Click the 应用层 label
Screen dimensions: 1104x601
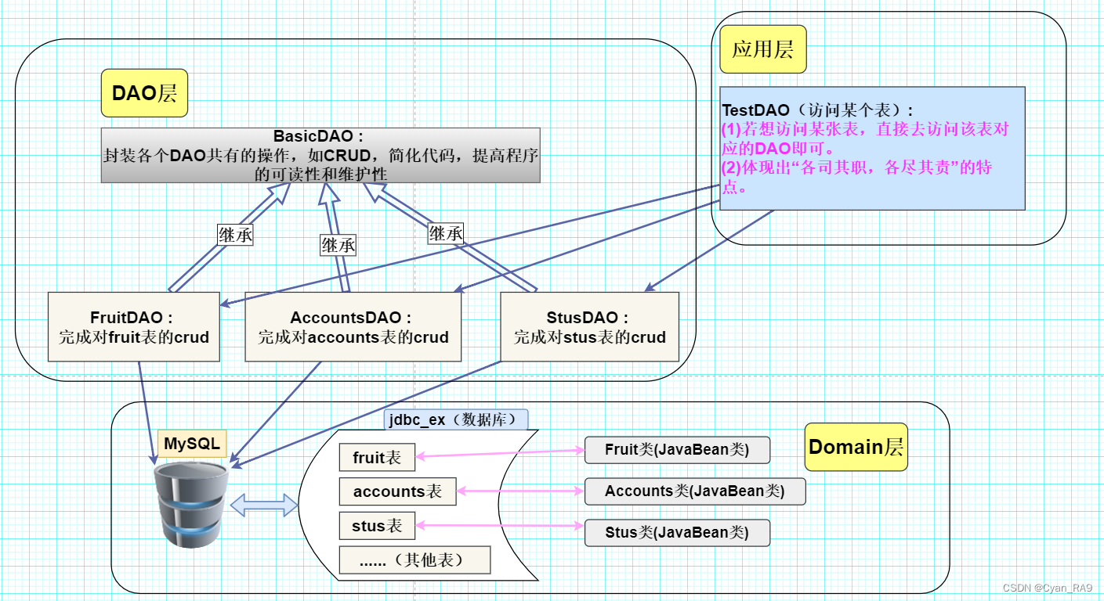pos(762,49)
